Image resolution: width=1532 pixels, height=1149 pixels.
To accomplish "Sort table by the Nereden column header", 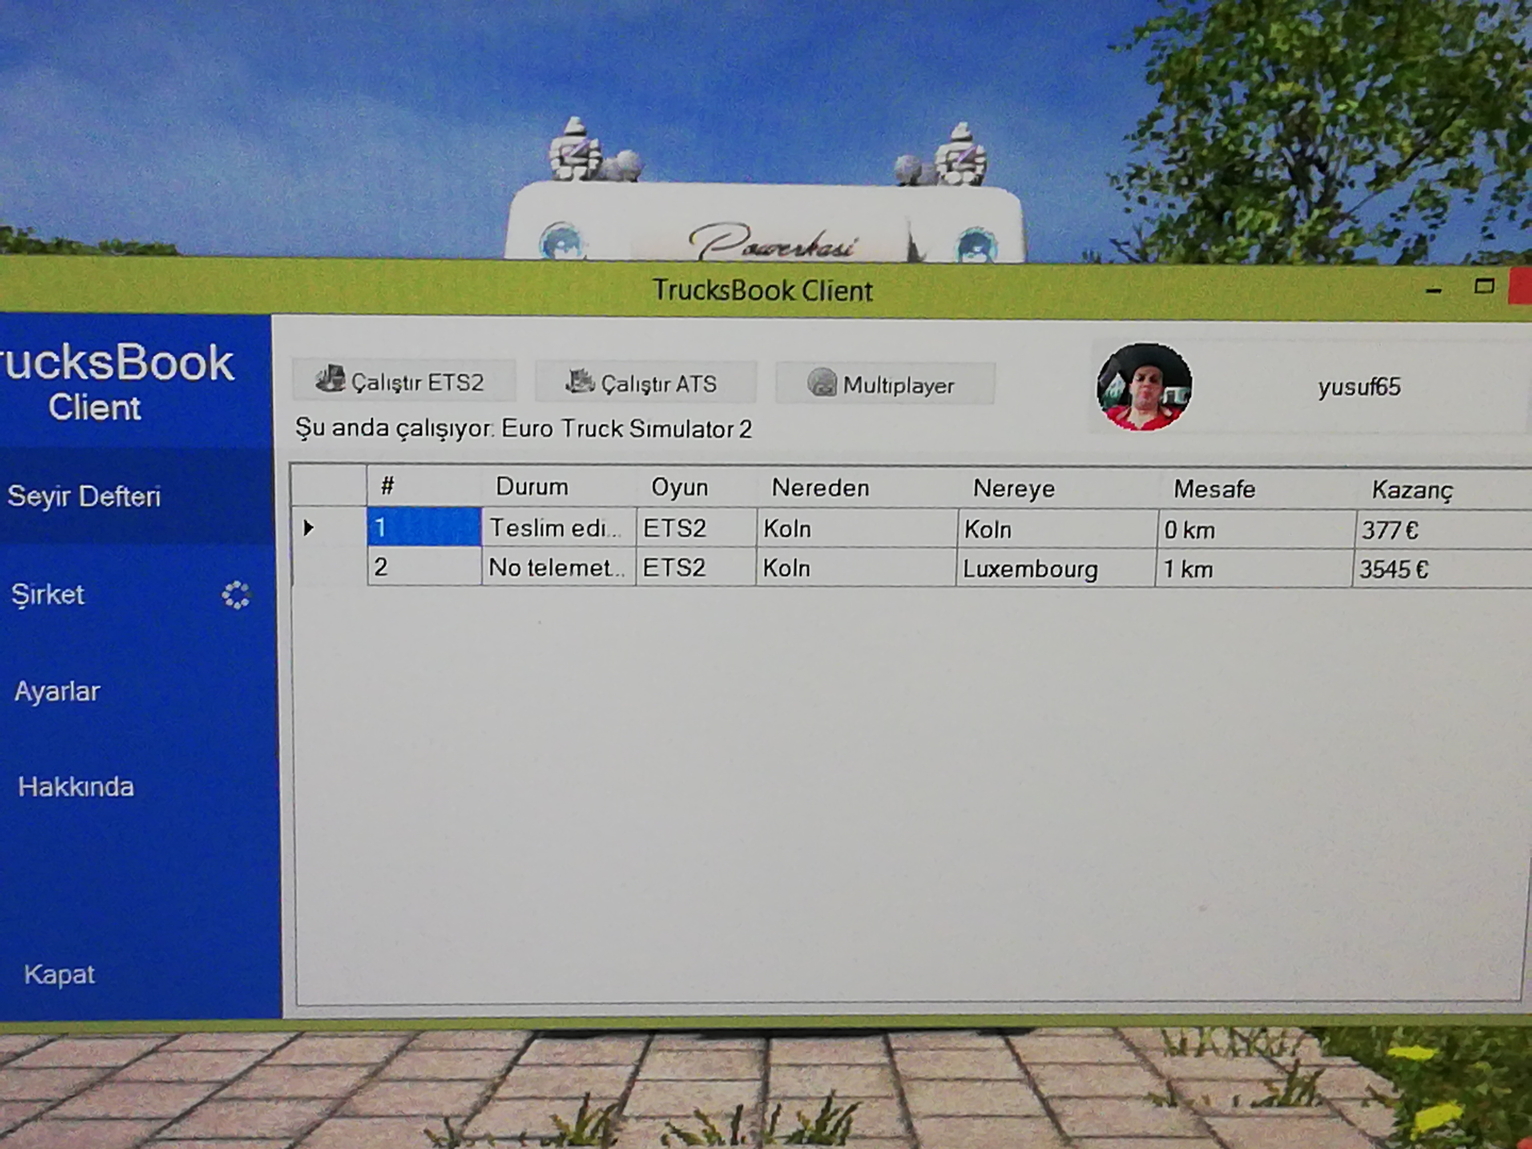I will pos(857,488).
